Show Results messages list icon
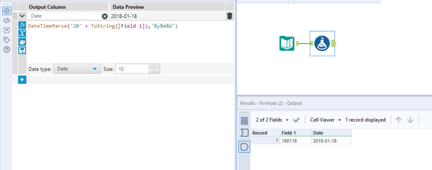 [244, 121]
